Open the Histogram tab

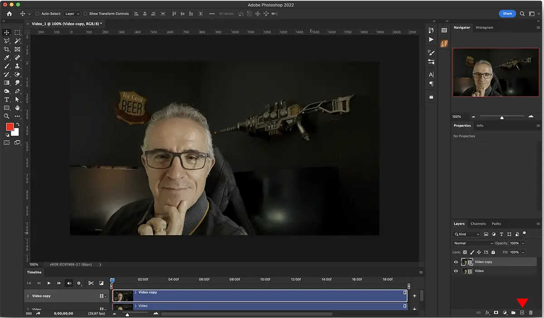pyautogui.click(x=484, y=28)
